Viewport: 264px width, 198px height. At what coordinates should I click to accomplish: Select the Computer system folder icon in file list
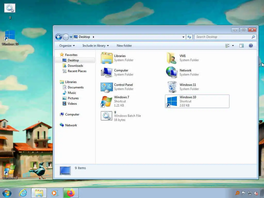pos(106,72)
